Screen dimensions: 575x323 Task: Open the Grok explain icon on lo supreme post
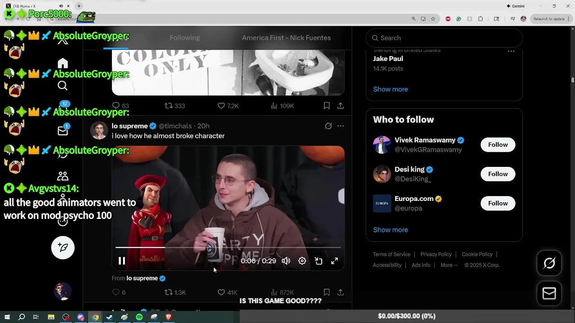pos(328,126)
